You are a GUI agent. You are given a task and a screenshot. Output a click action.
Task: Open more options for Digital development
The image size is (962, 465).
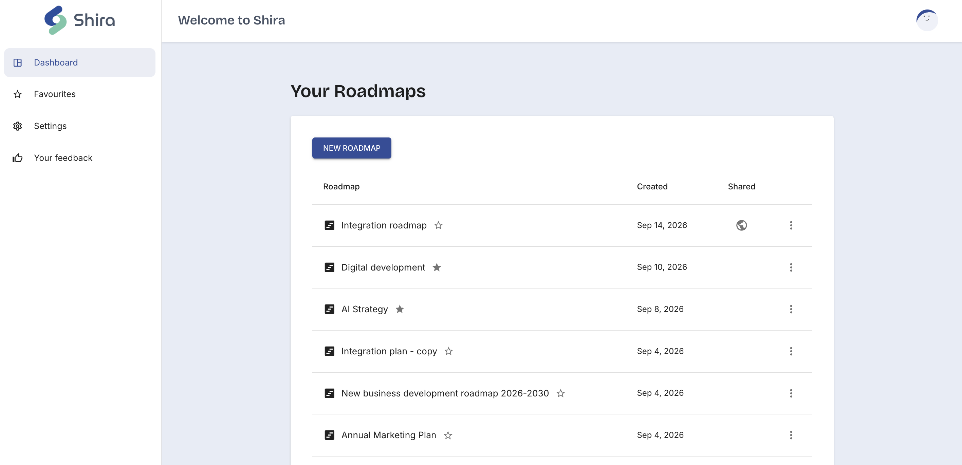click(791, 267)
